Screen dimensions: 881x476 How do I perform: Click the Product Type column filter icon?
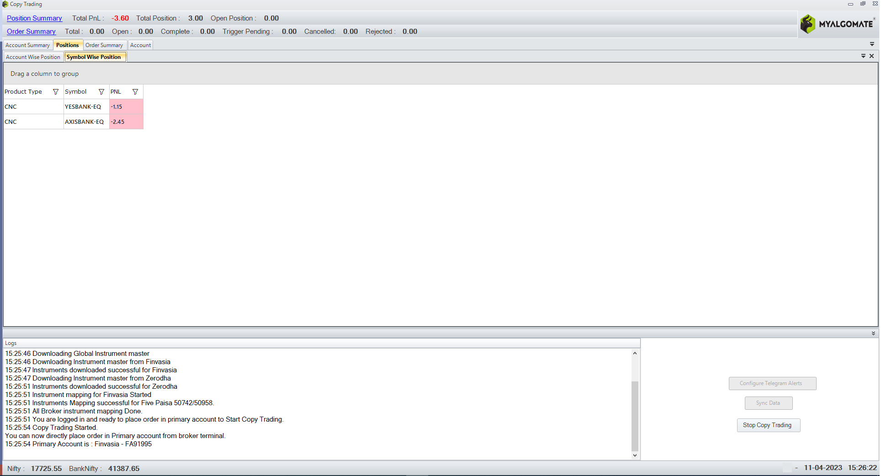click(56, 92)
